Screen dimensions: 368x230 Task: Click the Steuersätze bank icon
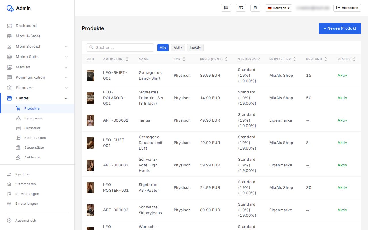point(18,147)
